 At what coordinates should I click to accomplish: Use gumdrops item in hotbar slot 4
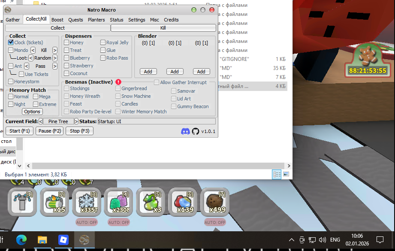tap(119, 202)
